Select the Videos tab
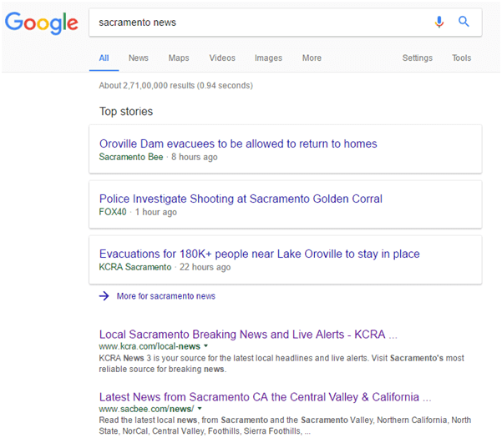The height and width of the screenshot is (448, 502). [x=222, y=58]
